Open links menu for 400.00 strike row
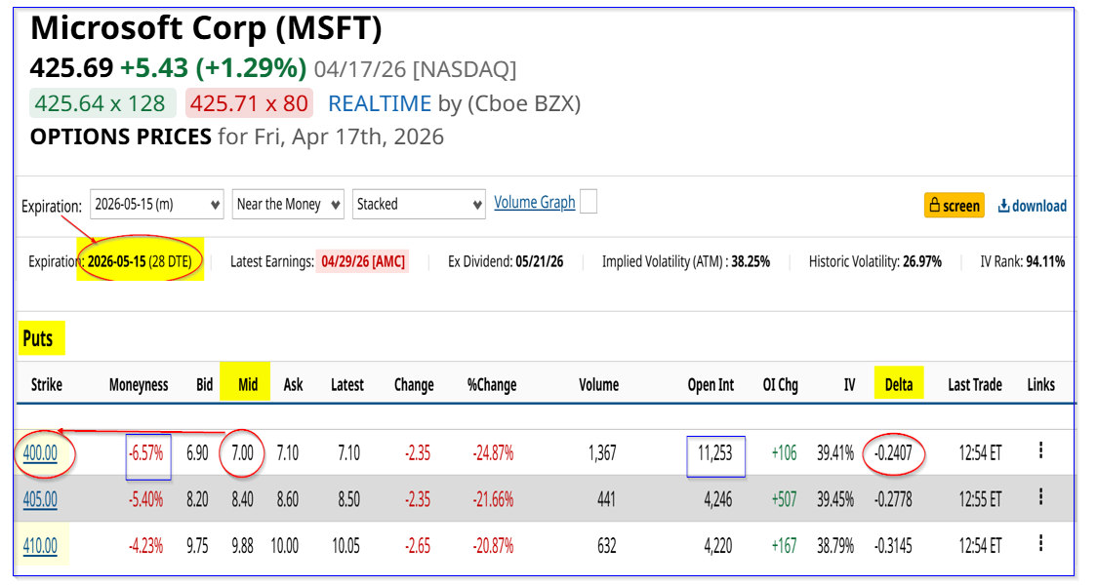This screenshot has width=1097, height=585. pyautogui.click(x=1040, y=451)
